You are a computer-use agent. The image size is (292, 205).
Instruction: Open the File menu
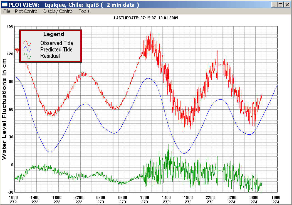[7, 11]
